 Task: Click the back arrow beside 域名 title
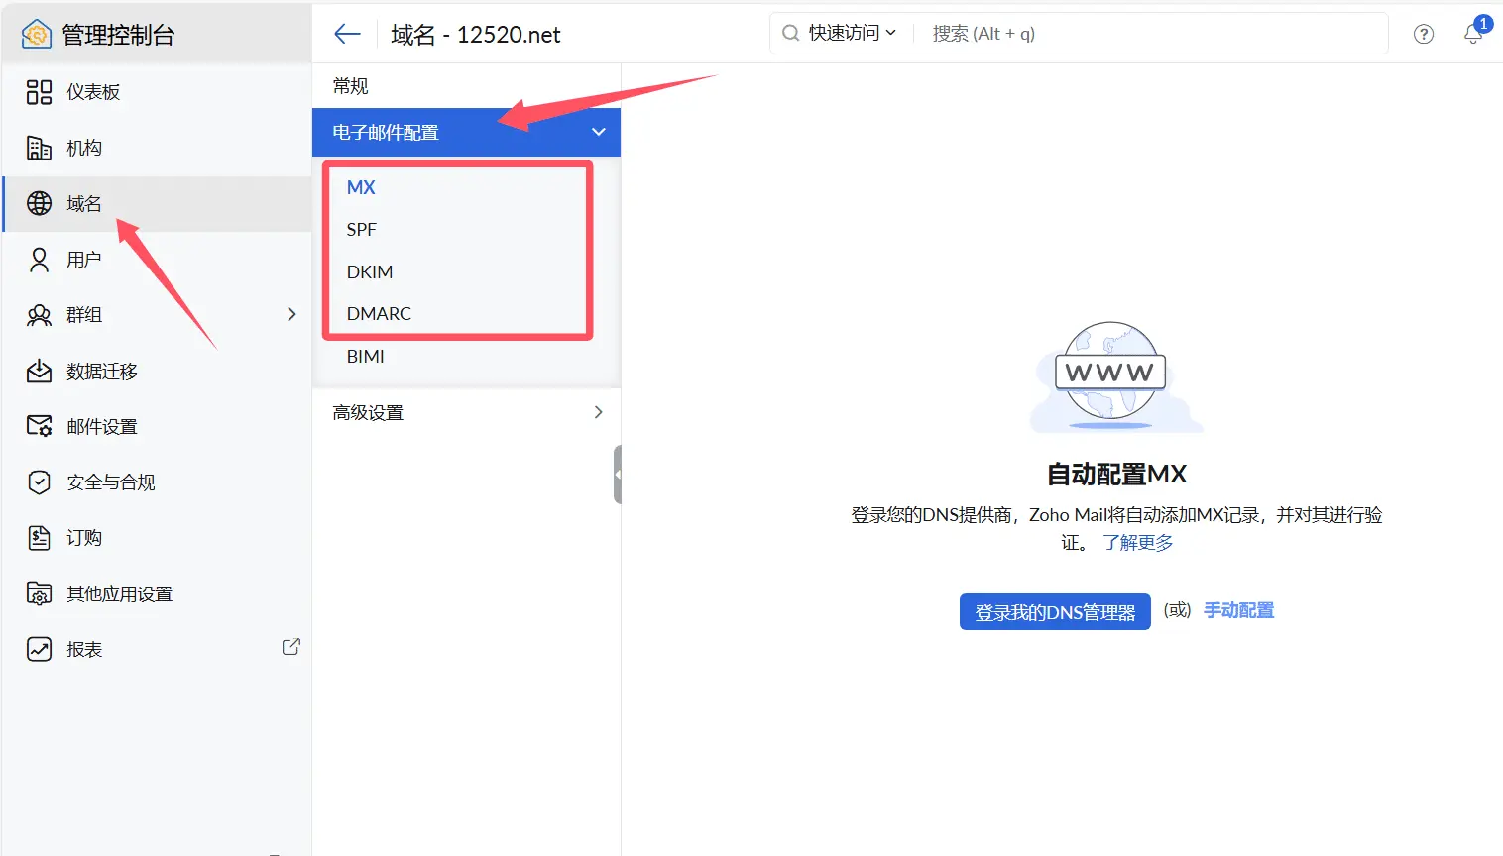pyautogui.click(x=347, y=35)
